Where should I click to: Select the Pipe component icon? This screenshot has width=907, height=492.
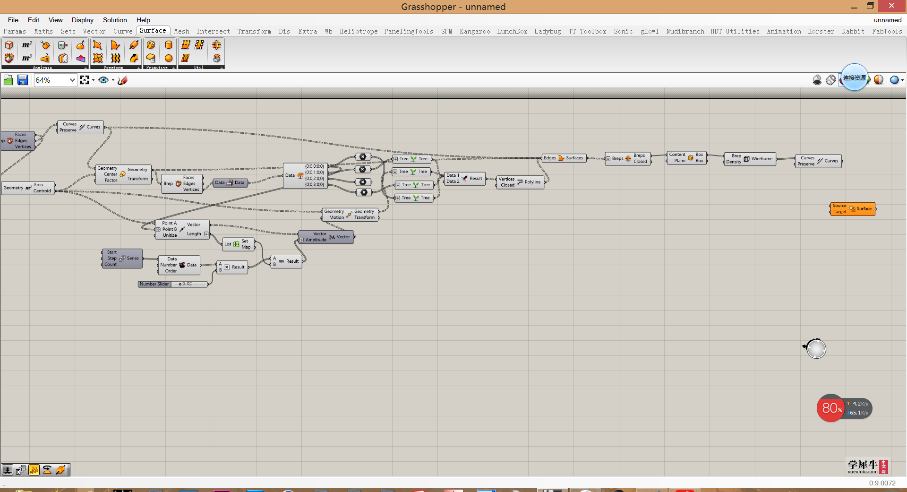pyautogui.click(x=134, y=45)
